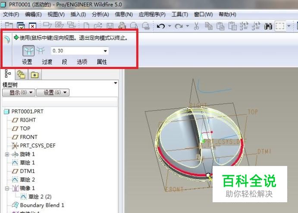Screen dimensions: 298x213
Task: Click the Copy icon in toolbar
Action: coord(209,26)
